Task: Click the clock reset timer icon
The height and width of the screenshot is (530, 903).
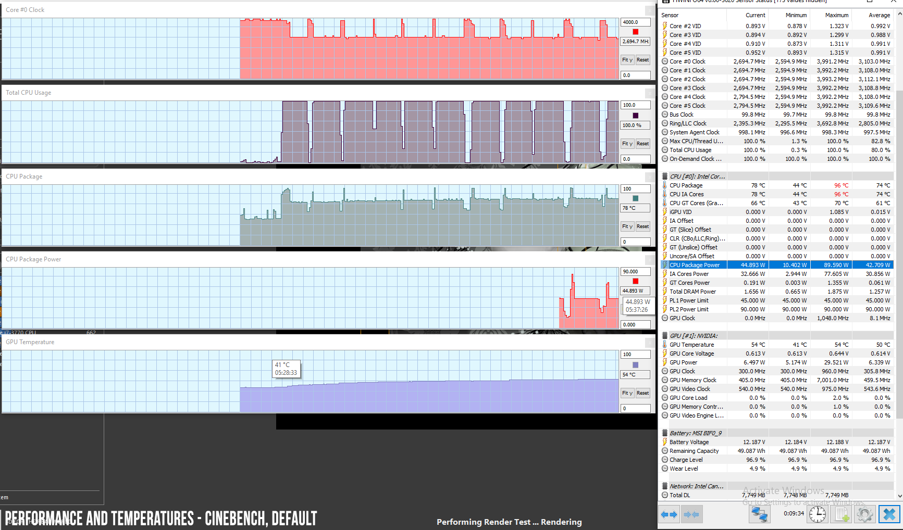Action: (817, 514)
